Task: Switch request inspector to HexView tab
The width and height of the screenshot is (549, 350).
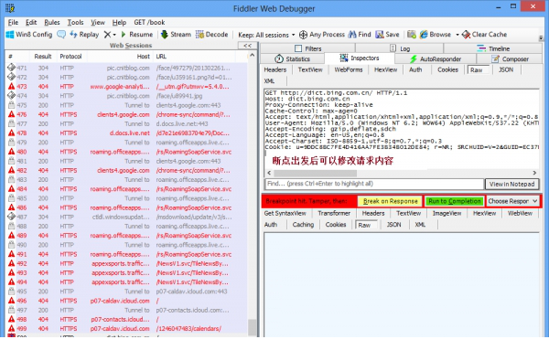Action: coord(385,69)
